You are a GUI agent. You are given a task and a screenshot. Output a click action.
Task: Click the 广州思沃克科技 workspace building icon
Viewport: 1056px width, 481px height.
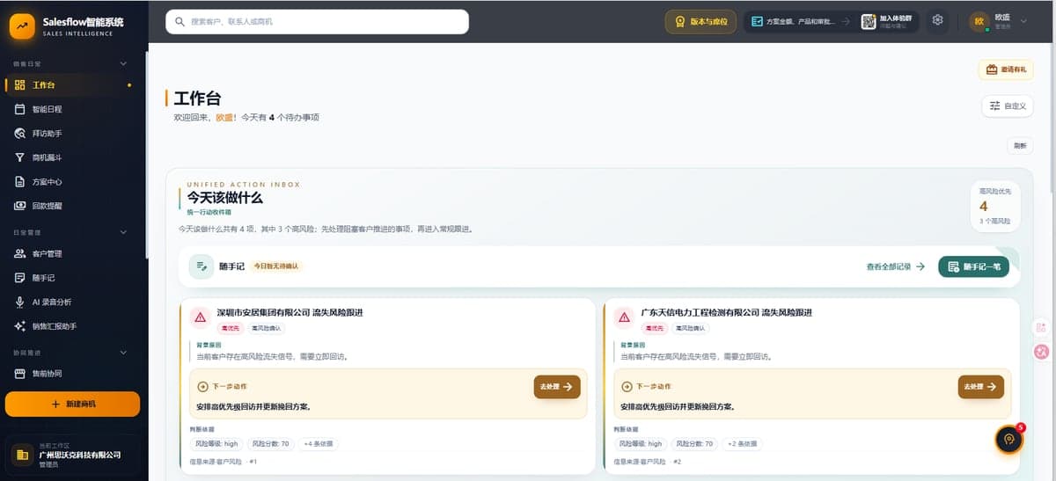click(22, 455)
